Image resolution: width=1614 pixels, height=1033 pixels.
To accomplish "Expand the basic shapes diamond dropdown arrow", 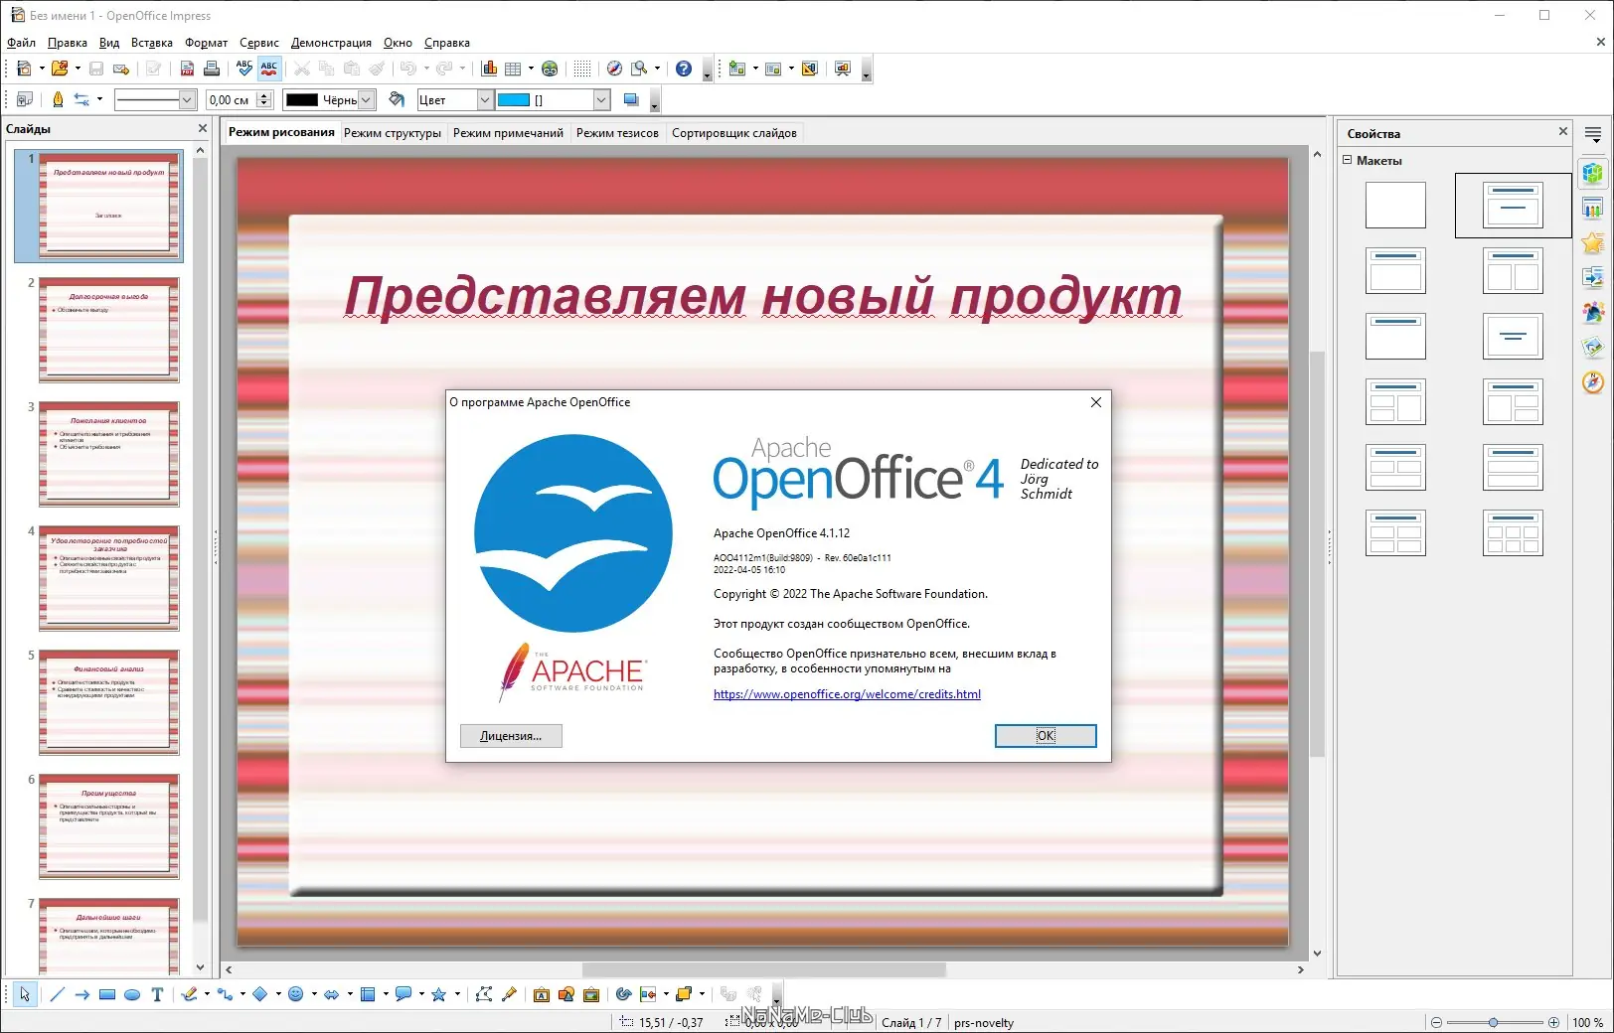I will coord(278,994).
